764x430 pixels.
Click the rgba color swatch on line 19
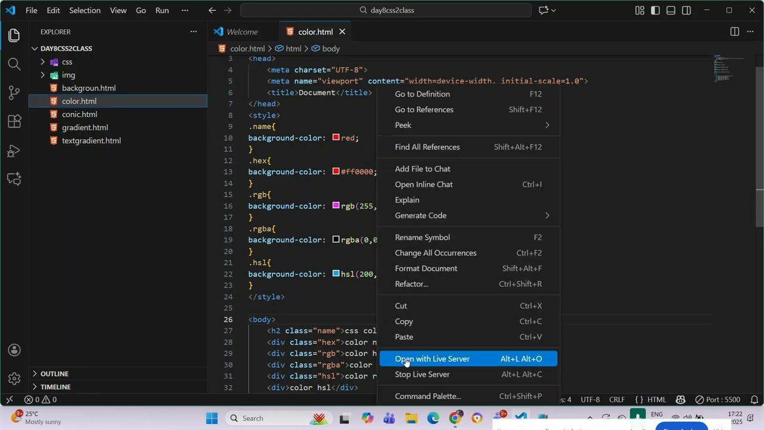tap(336, 239)
